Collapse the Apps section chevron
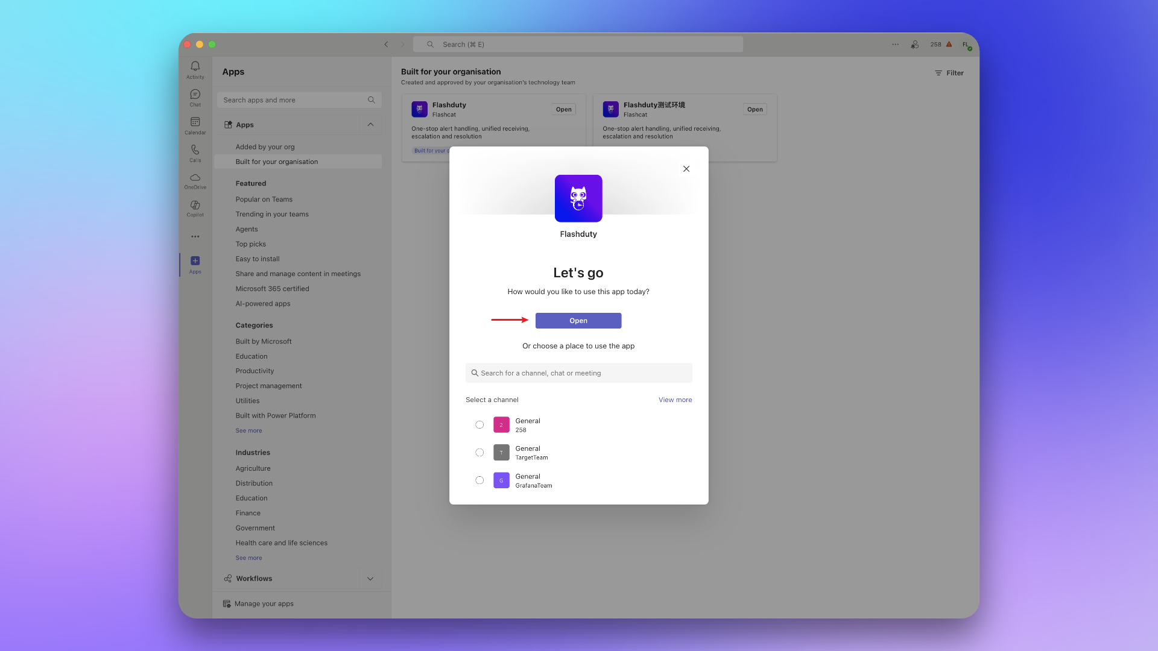1158x651 pixels. pyautogui.click(x=370, y=125)
